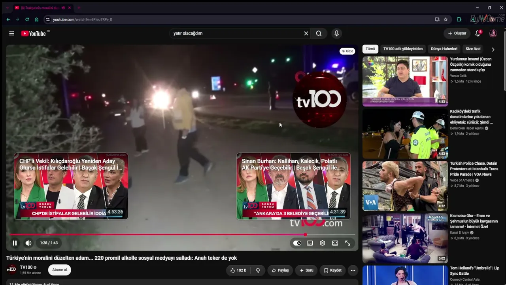Click the playhead dot on the progress bar
The image size is (506, 285).
(x=305, y=235)
